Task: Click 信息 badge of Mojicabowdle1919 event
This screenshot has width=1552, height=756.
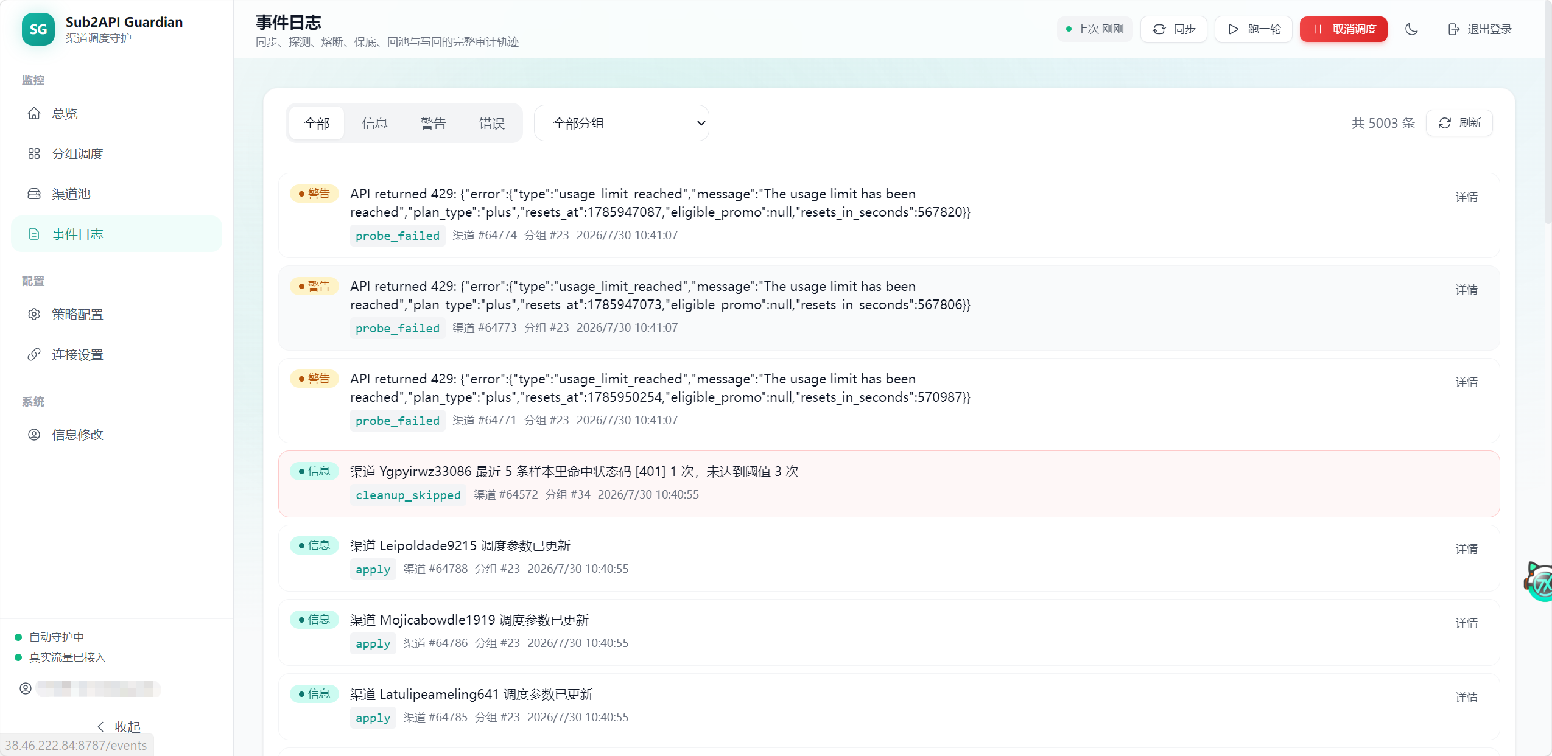Action: click(314, 620)
